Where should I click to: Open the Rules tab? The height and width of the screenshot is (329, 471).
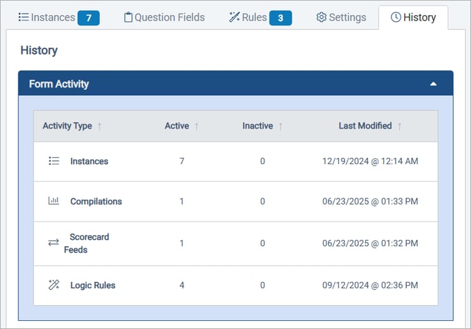255,18
